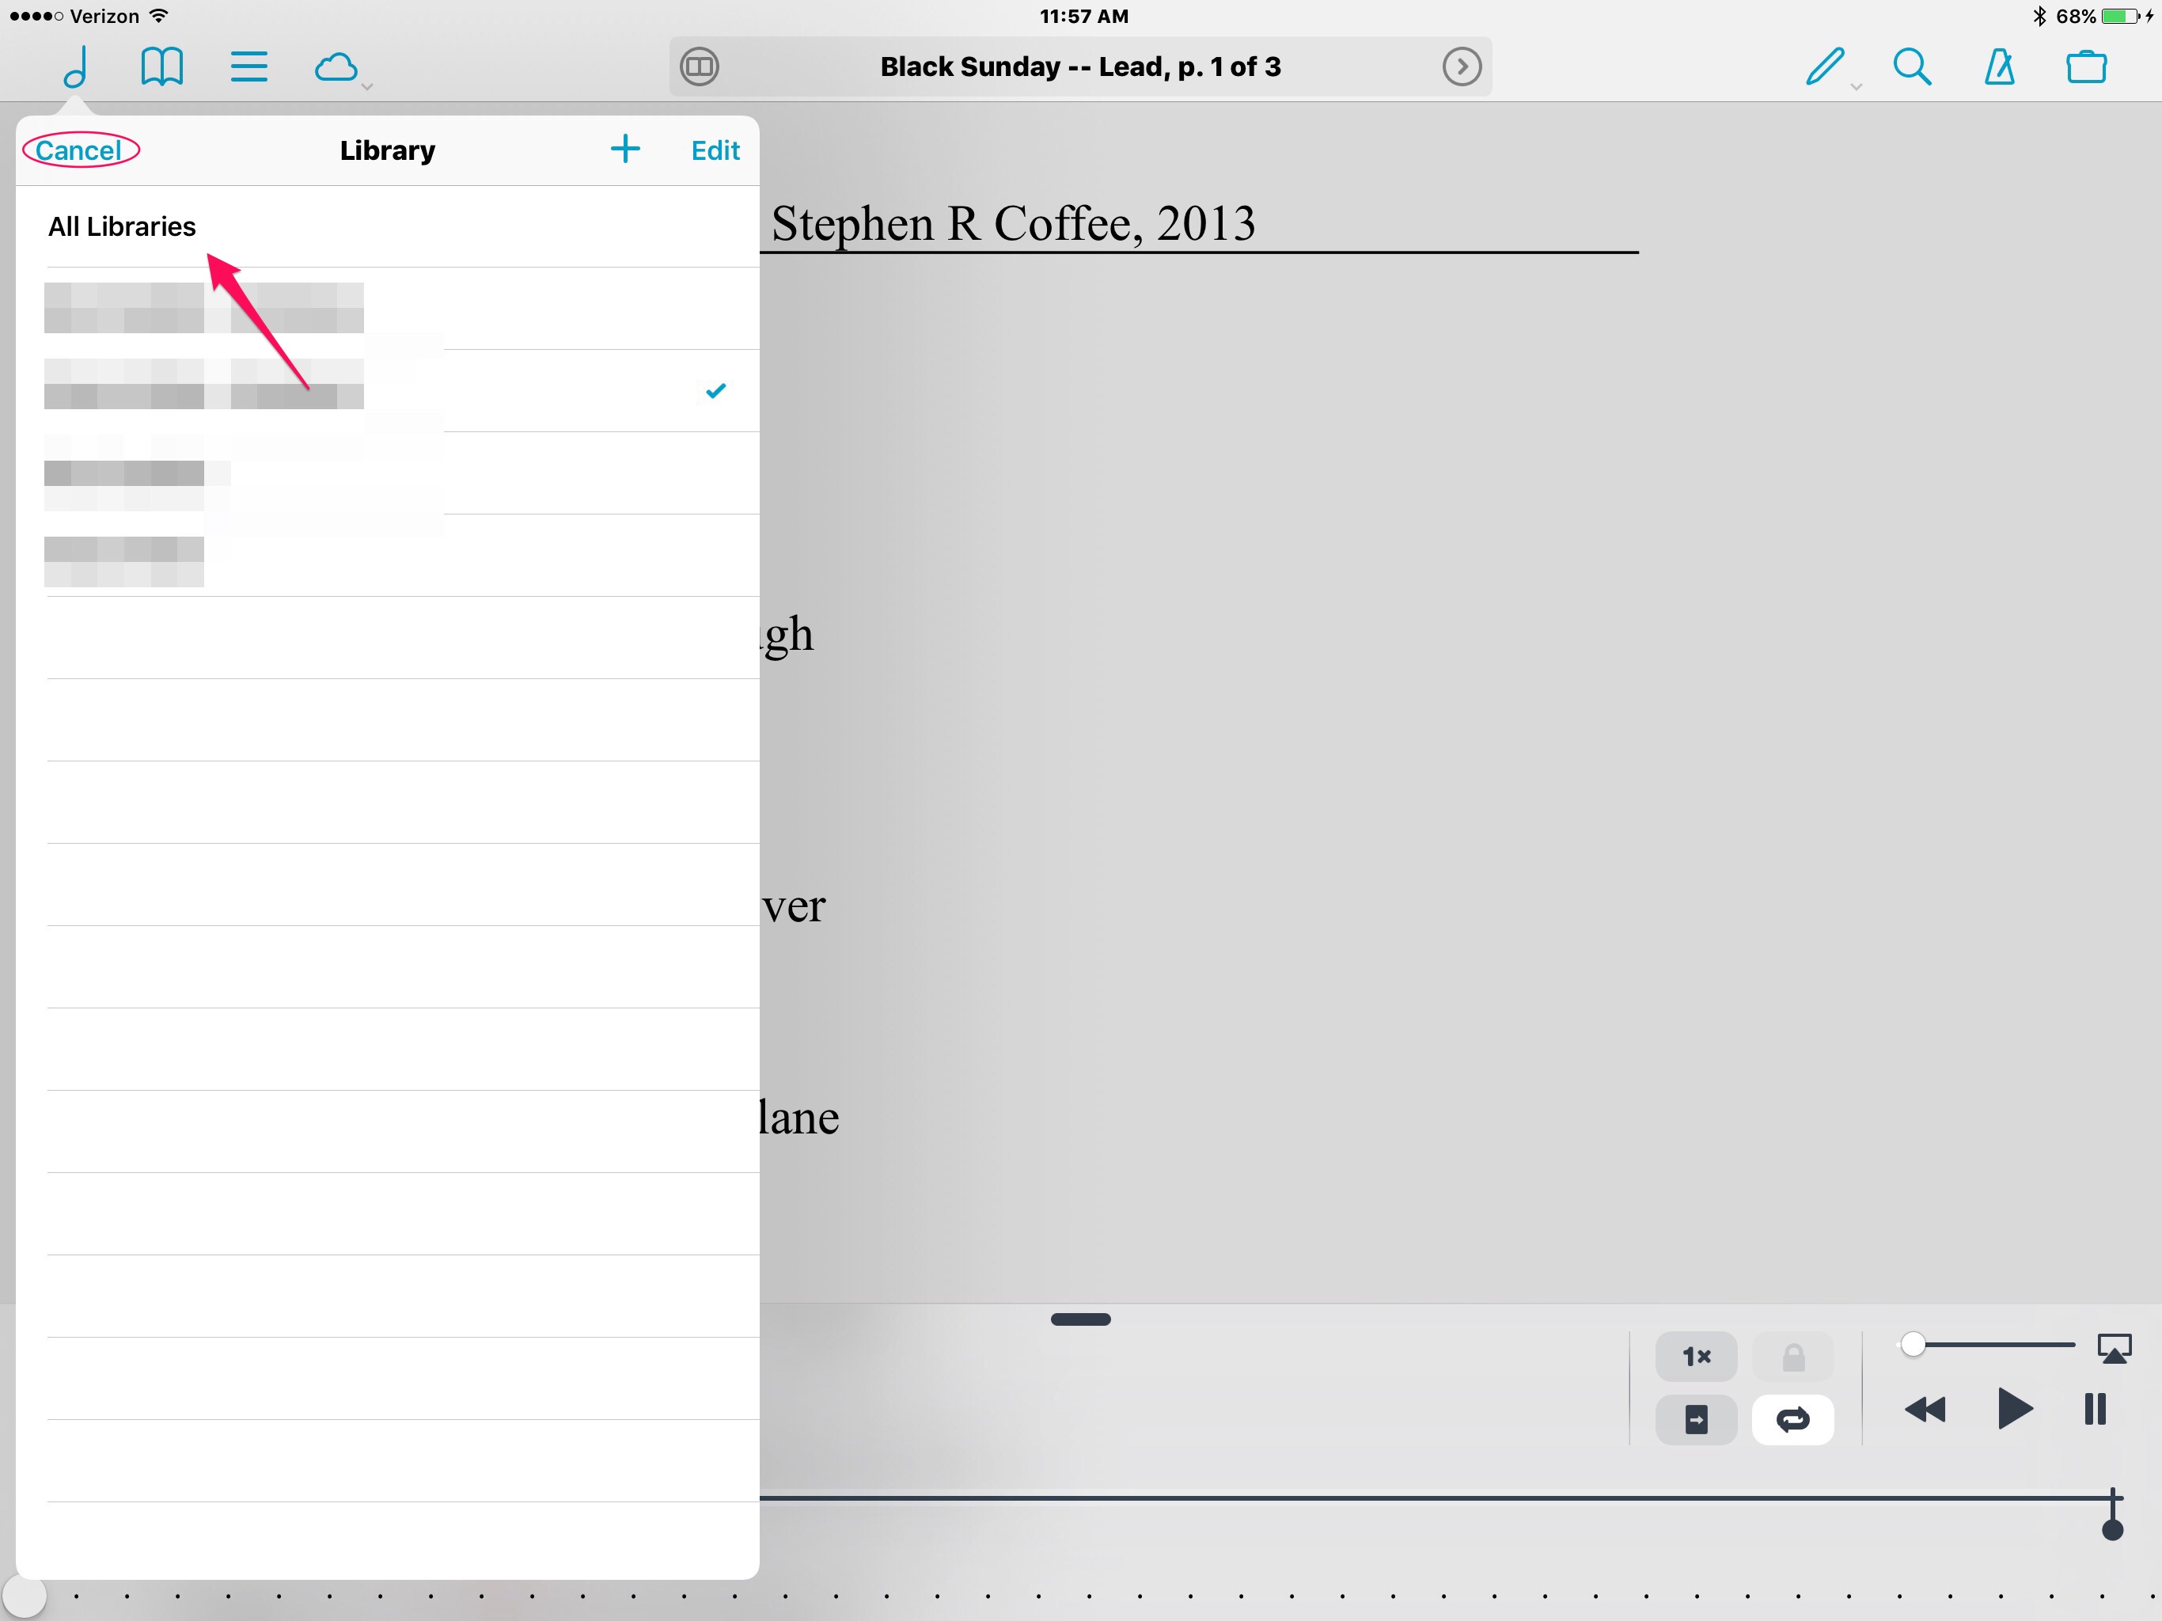2162x1621 pixels.
Task: Add a new library with plus
Action: click(x=624, y=150)
